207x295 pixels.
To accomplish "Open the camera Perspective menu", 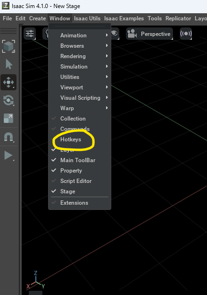I will click(149, 34).
